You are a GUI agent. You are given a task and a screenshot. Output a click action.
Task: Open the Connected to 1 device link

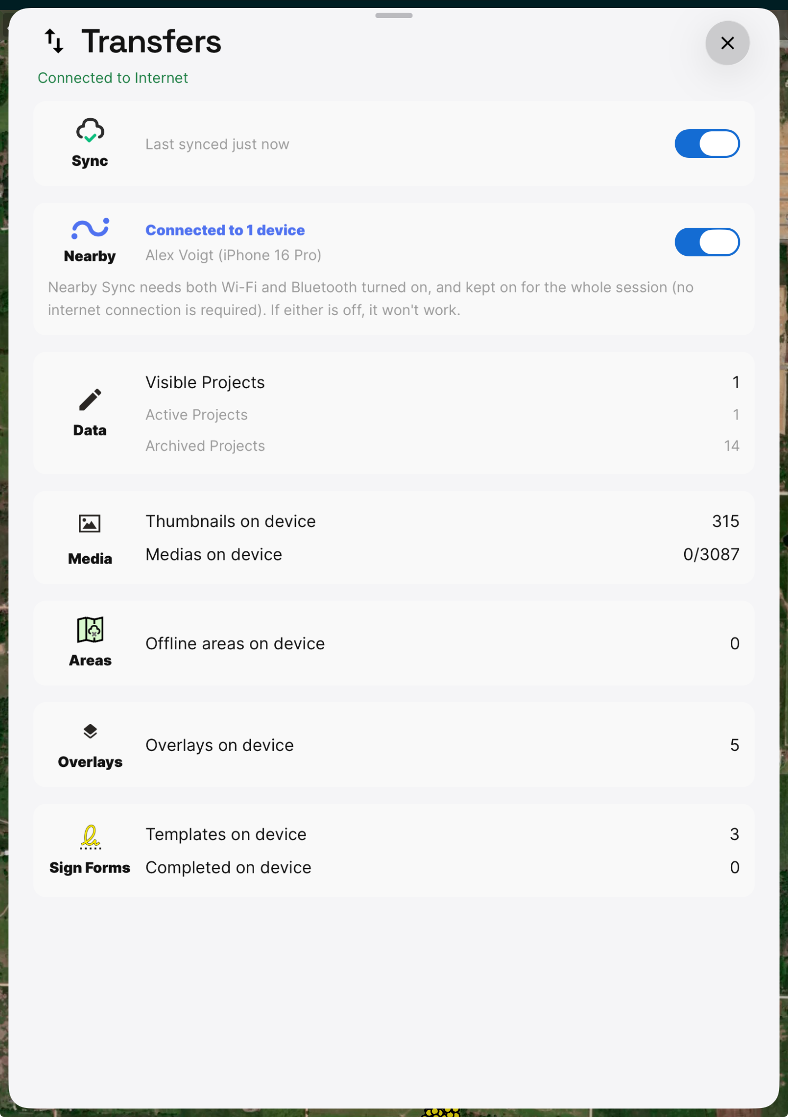tap(225, 230)
